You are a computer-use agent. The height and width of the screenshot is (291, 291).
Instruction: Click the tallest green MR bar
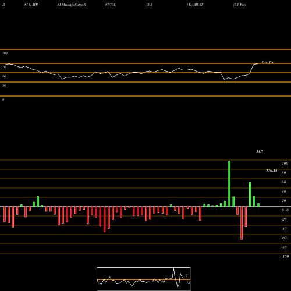click(229, 184)
